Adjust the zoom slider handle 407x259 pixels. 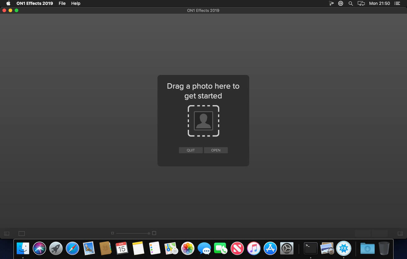149,233
